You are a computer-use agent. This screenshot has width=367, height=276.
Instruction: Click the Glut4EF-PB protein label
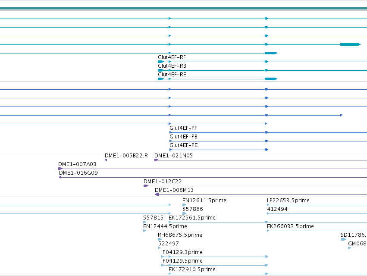coord(184,137)
